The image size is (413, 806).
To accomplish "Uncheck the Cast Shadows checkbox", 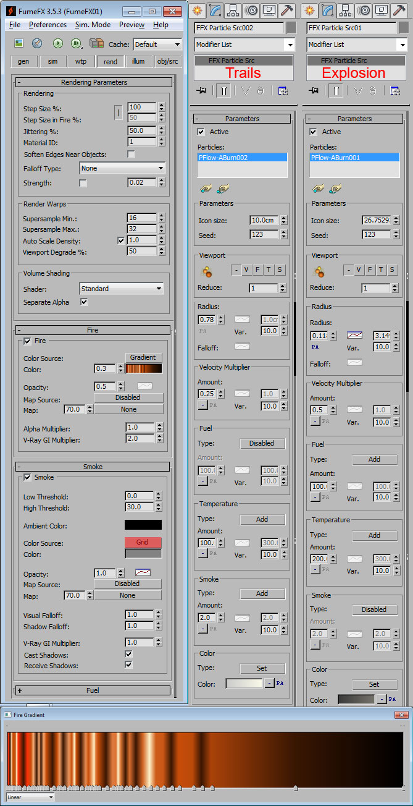I will 128,655.
